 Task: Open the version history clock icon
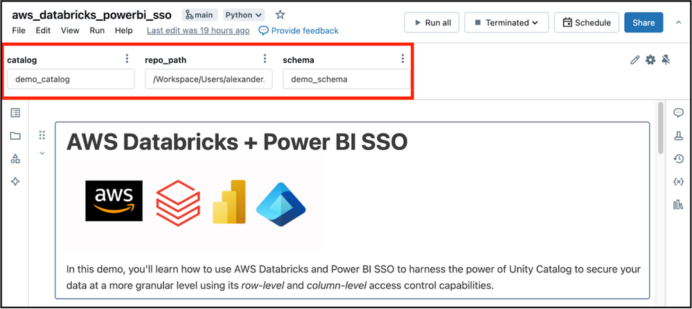pos(678,159)
